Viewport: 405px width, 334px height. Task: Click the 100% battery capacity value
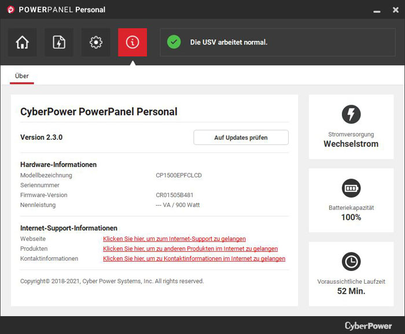click(x=351, y=217)
